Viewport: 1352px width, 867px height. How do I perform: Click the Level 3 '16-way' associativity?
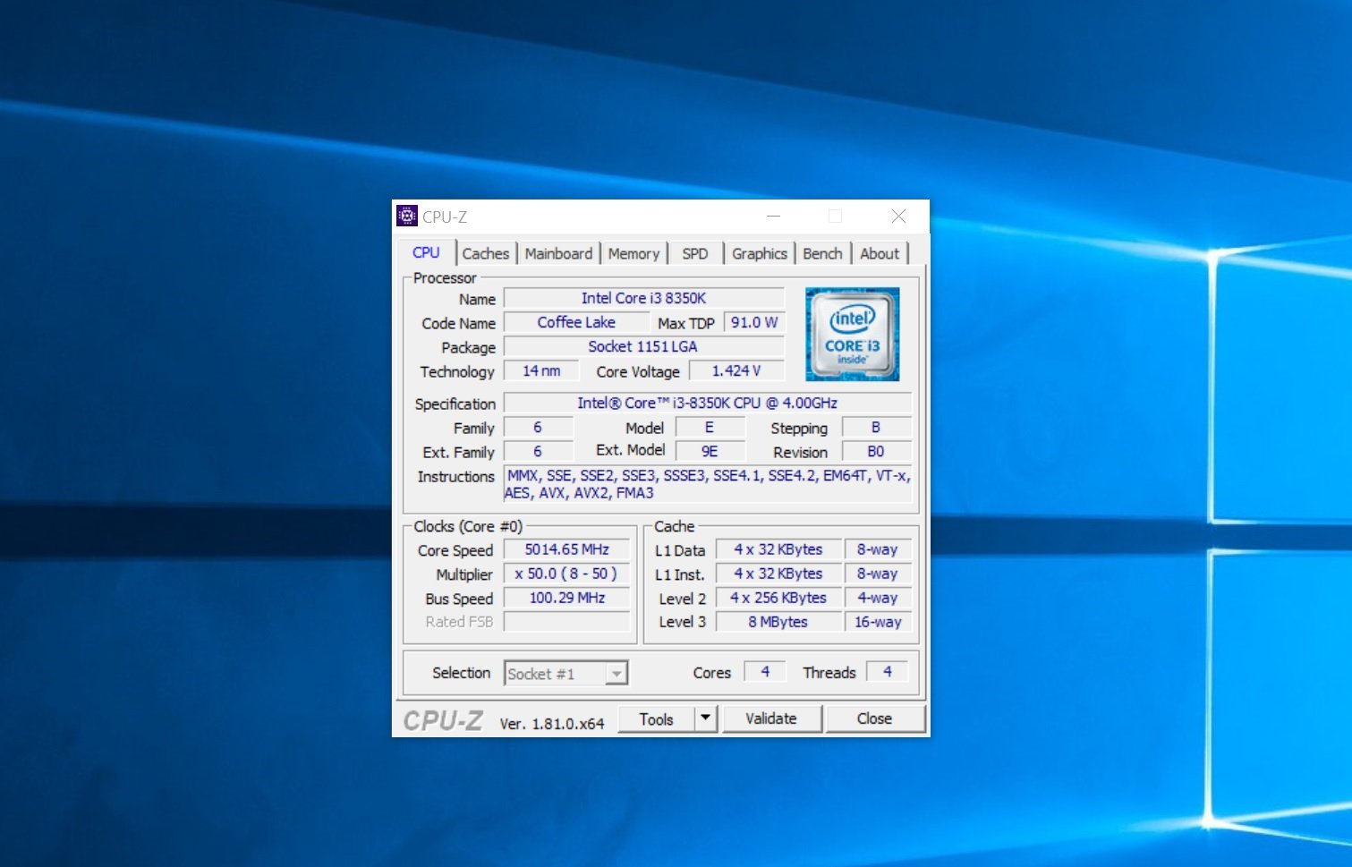(877, 622)
